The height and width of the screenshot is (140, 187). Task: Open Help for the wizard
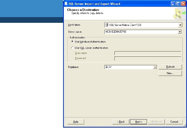[x=76, y=122]
